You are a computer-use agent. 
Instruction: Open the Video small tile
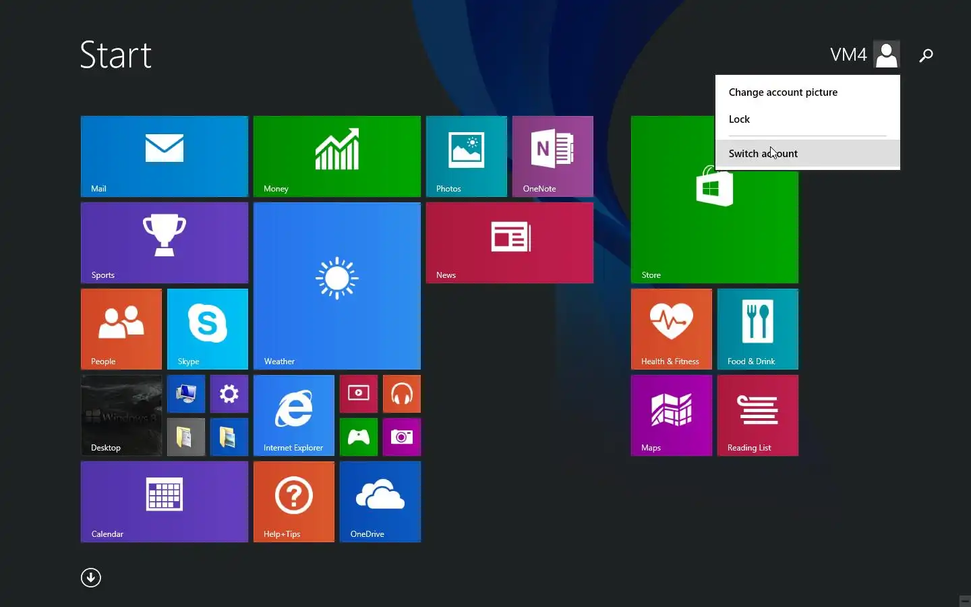(x=359, y=394)
